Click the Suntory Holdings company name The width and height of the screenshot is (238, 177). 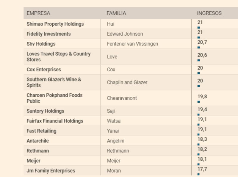pyautogui.click(x=45, y=111)
